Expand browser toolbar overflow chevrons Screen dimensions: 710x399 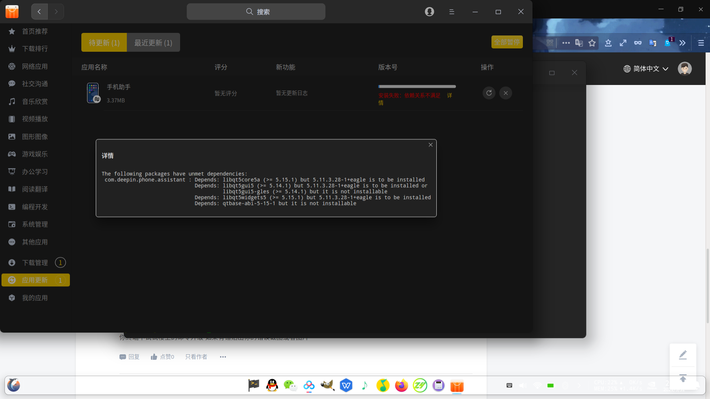[682, 43]
